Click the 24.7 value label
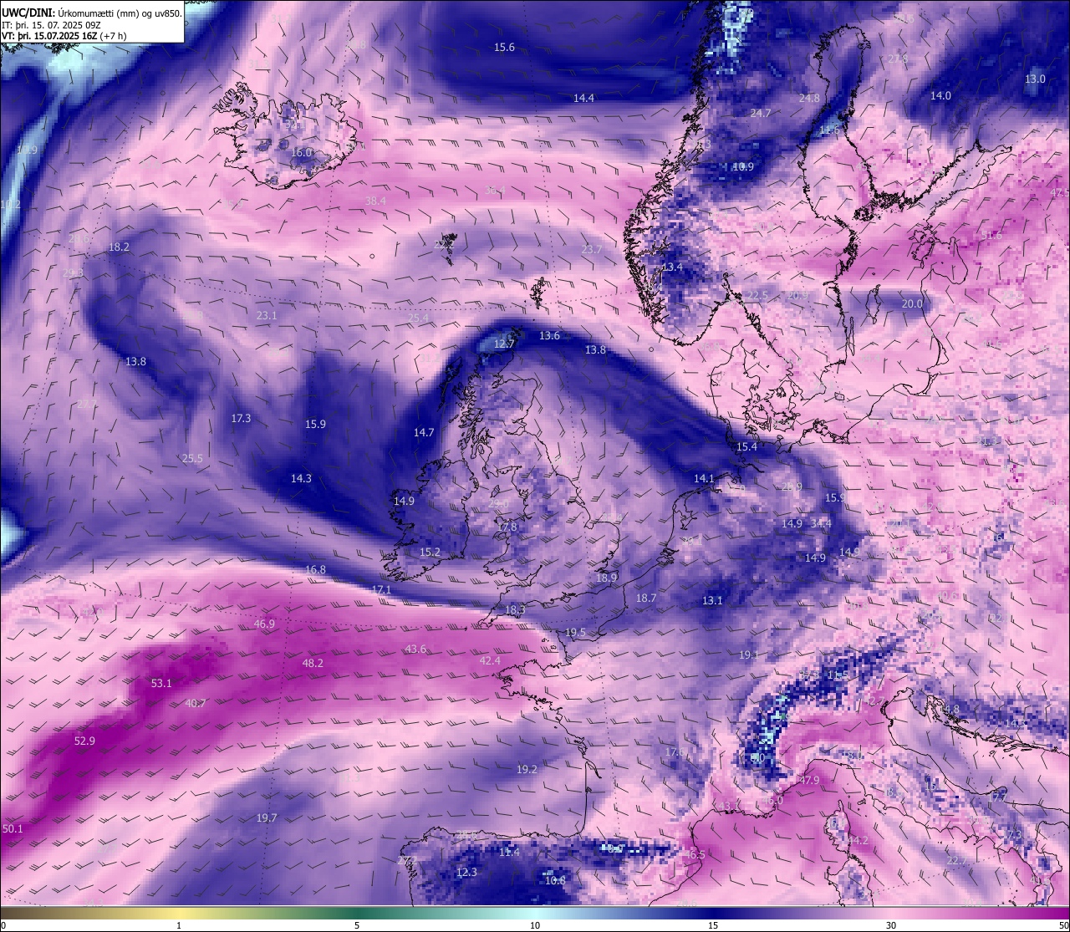This screenshot has width=1070, height=932. pos(761,113)
